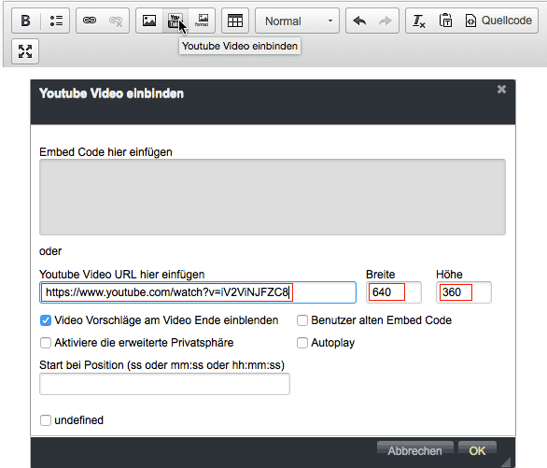Image resolution: width=547 pixels, height=468 pixels.
Task: Redo the last action
Action: click(386, 21)
